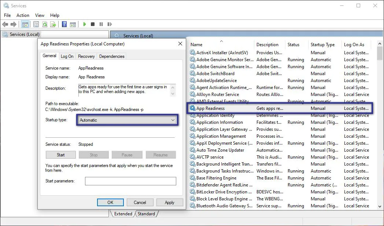The image size is (384, 226).
Task: Click the Start parameters input field
Action: pyautogui.click(x=130, y=181)
